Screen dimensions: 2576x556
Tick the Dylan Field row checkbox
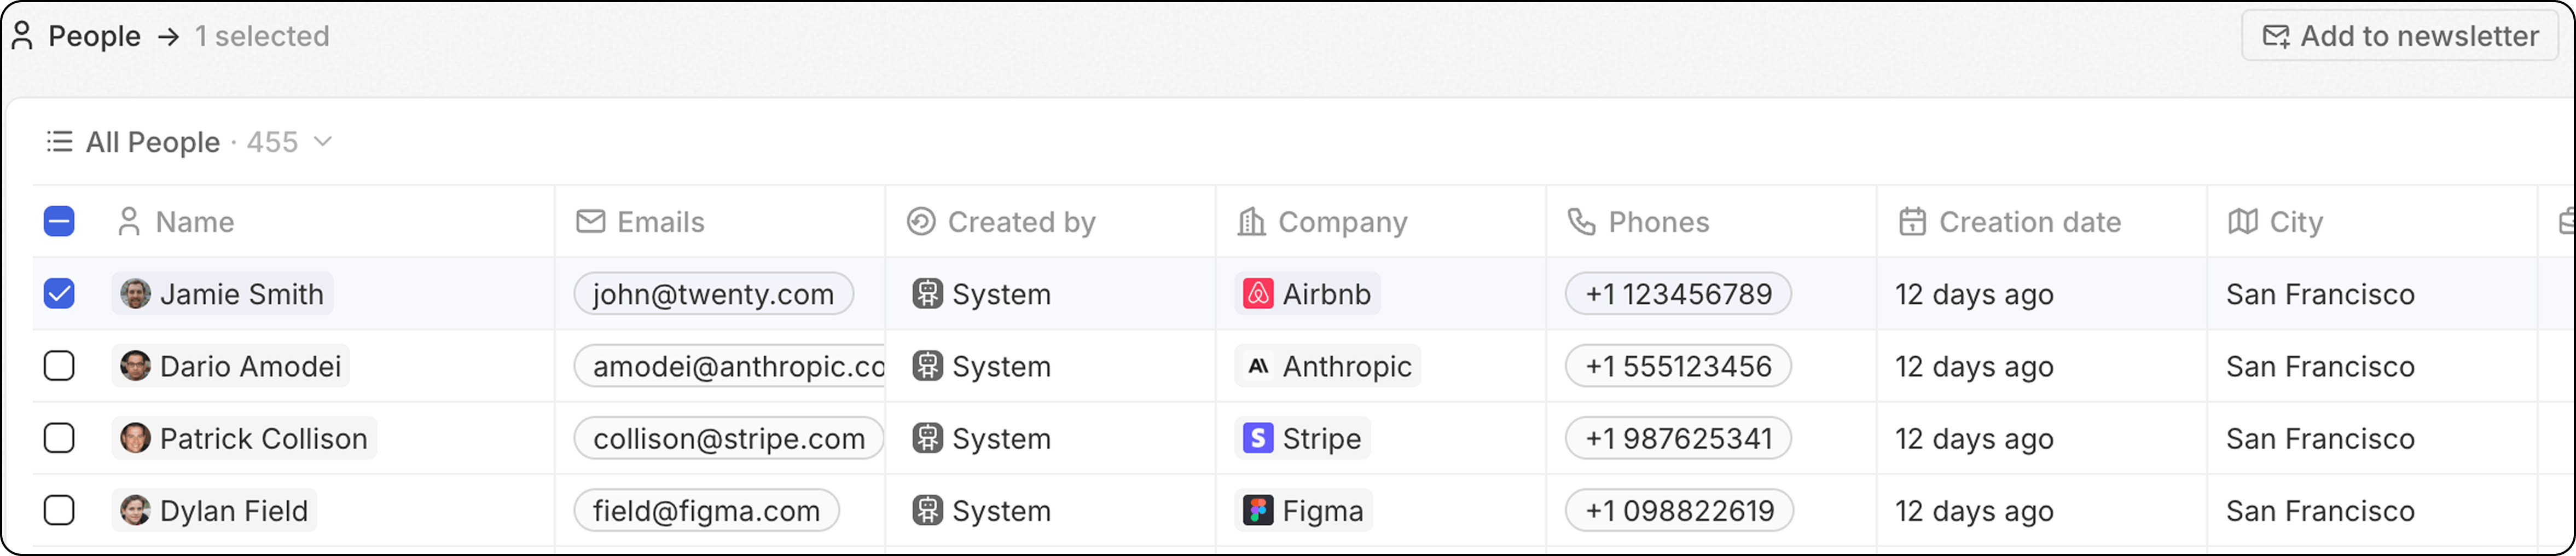59,511
